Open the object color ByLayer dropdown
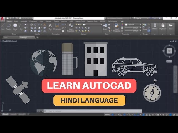Image resolution: width=178 pixels, height=133 pixels. point(133,25)
